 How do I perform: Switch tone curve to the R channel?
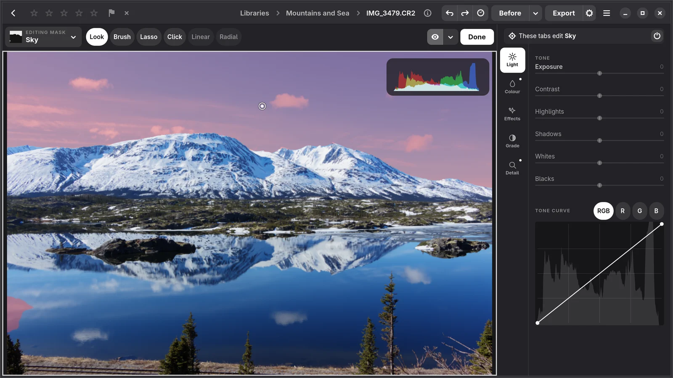click(623, 211)
